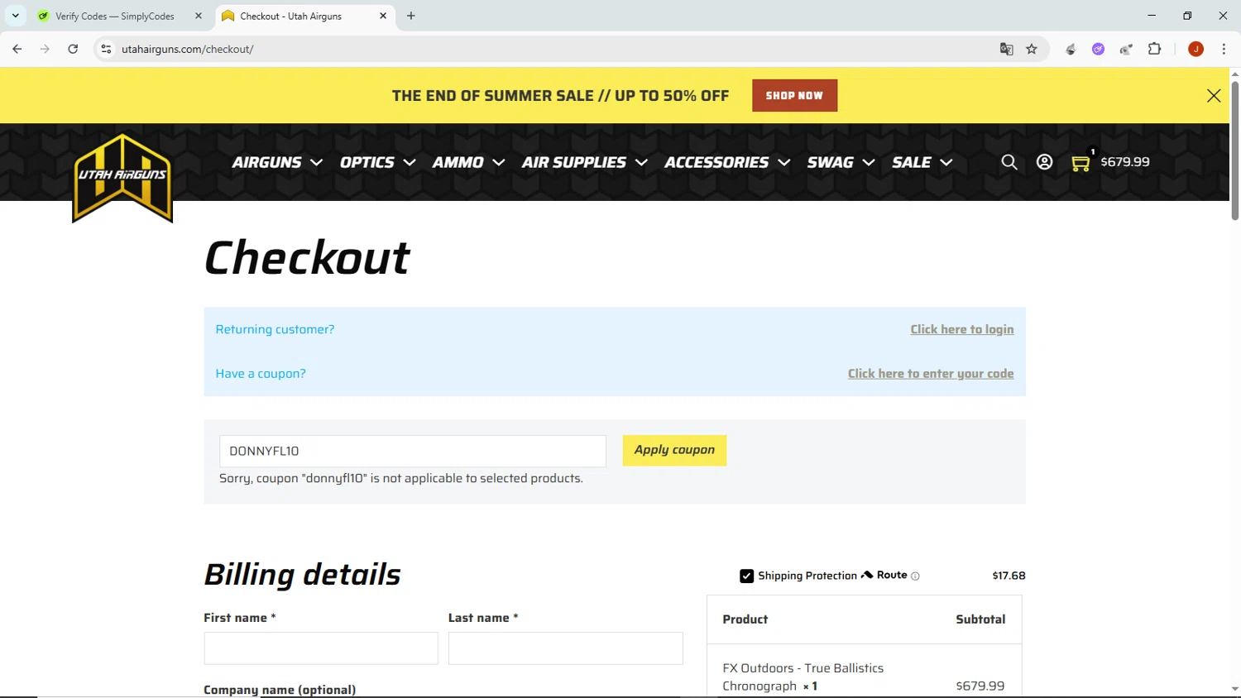Click the browser back arrow
The height and width of the screenshot is (698, 1241).
pyautogui.click(x=17, y=49)
